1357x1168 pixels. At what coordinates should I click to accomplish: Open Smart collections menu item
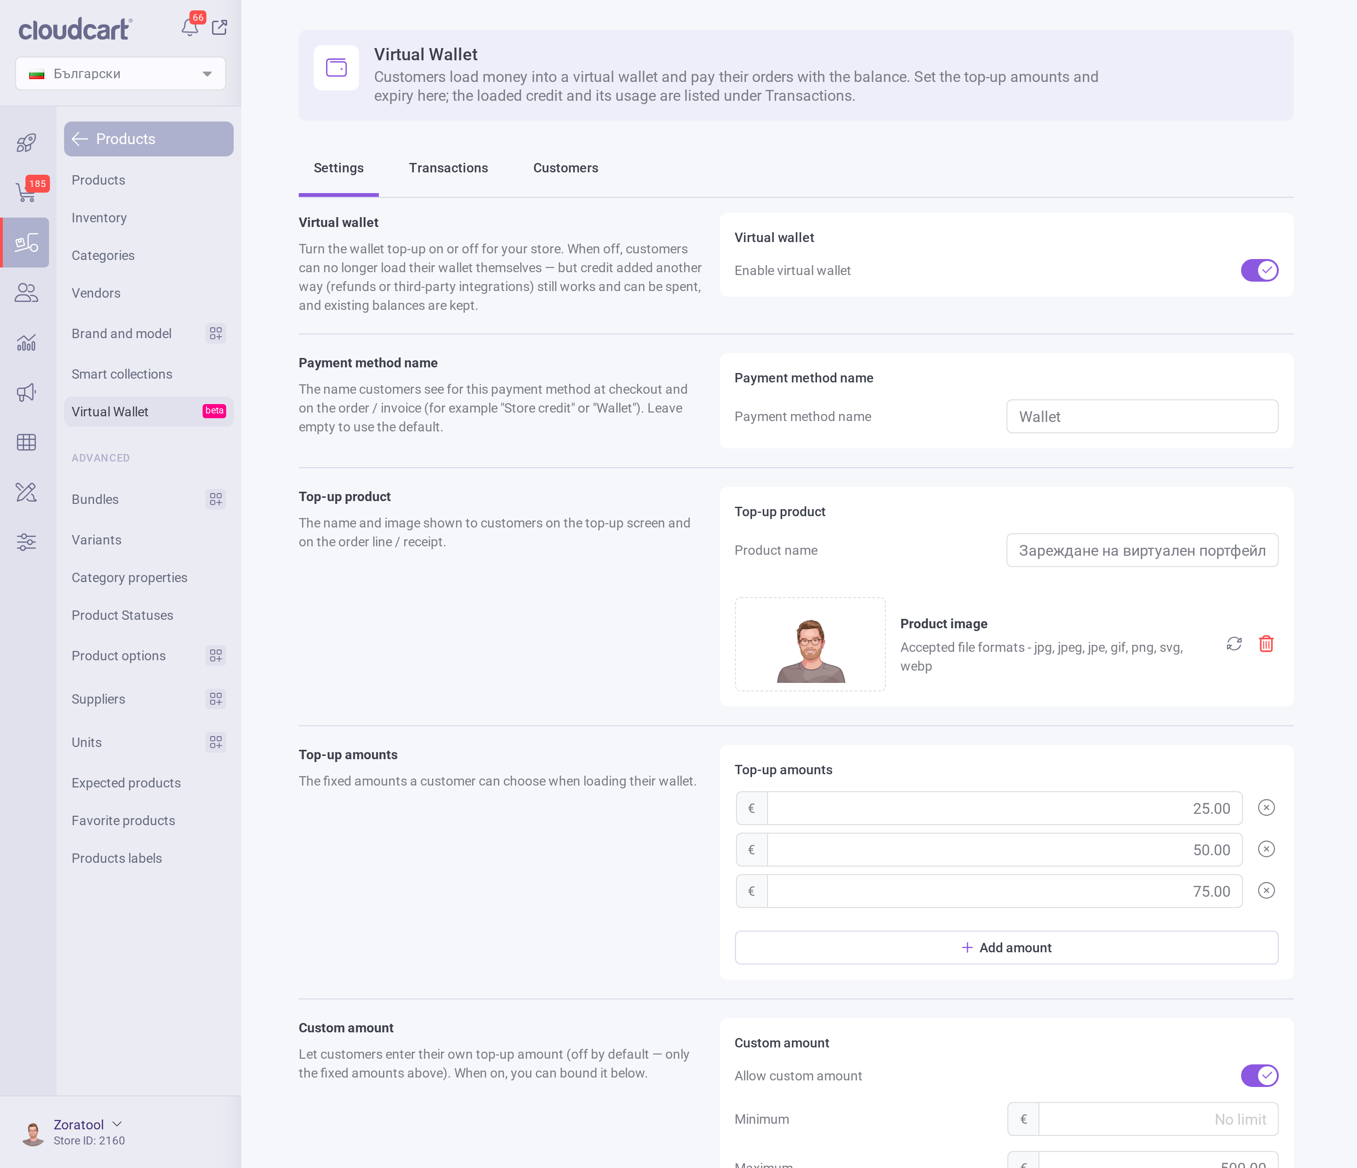coord(122,374)
